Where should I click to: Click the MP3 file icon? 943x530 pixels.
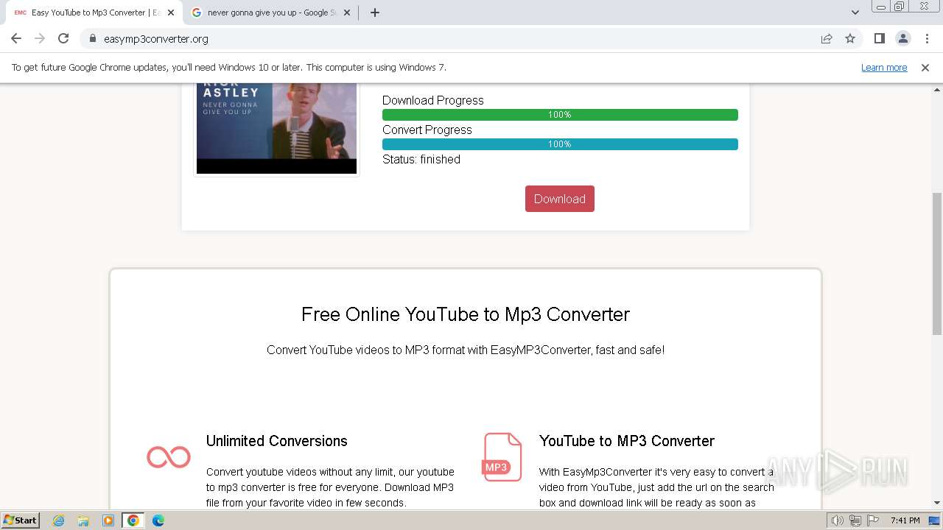click(x=502, y=457)
